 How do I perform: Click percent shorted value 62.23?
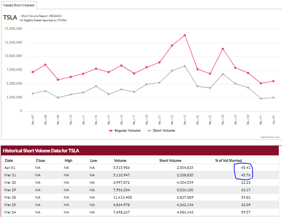click(246, 183)
